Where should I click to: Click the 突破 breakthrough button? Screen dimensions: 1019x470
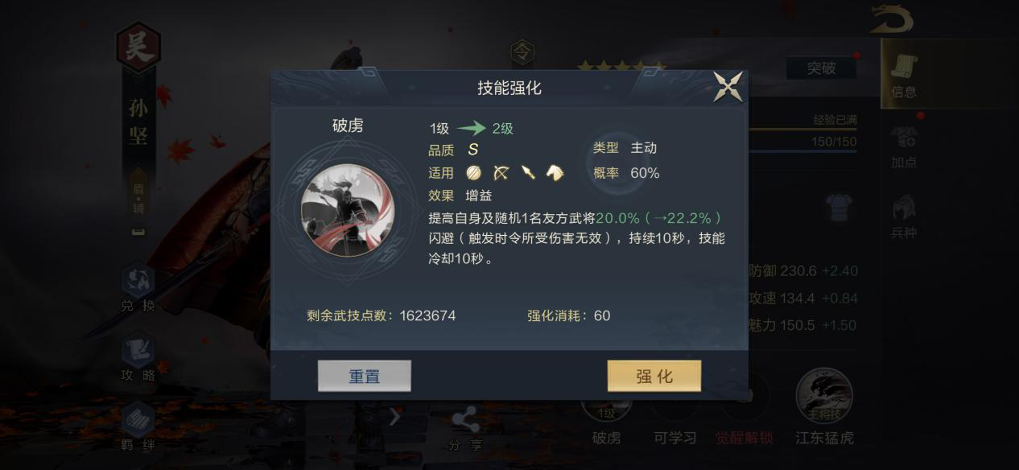point(821,68)
